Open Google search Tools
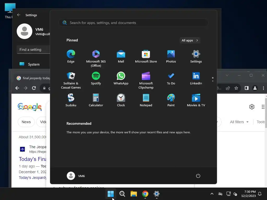The height and width of the screenshot is (200, 267). coord(261,122)
